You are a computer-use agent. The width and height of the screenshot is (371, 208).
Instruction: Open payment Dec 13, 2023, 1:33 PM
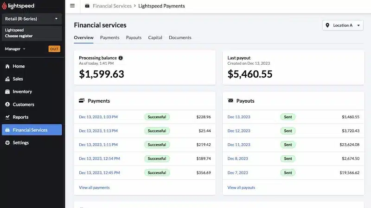click(x=98, y=117)
